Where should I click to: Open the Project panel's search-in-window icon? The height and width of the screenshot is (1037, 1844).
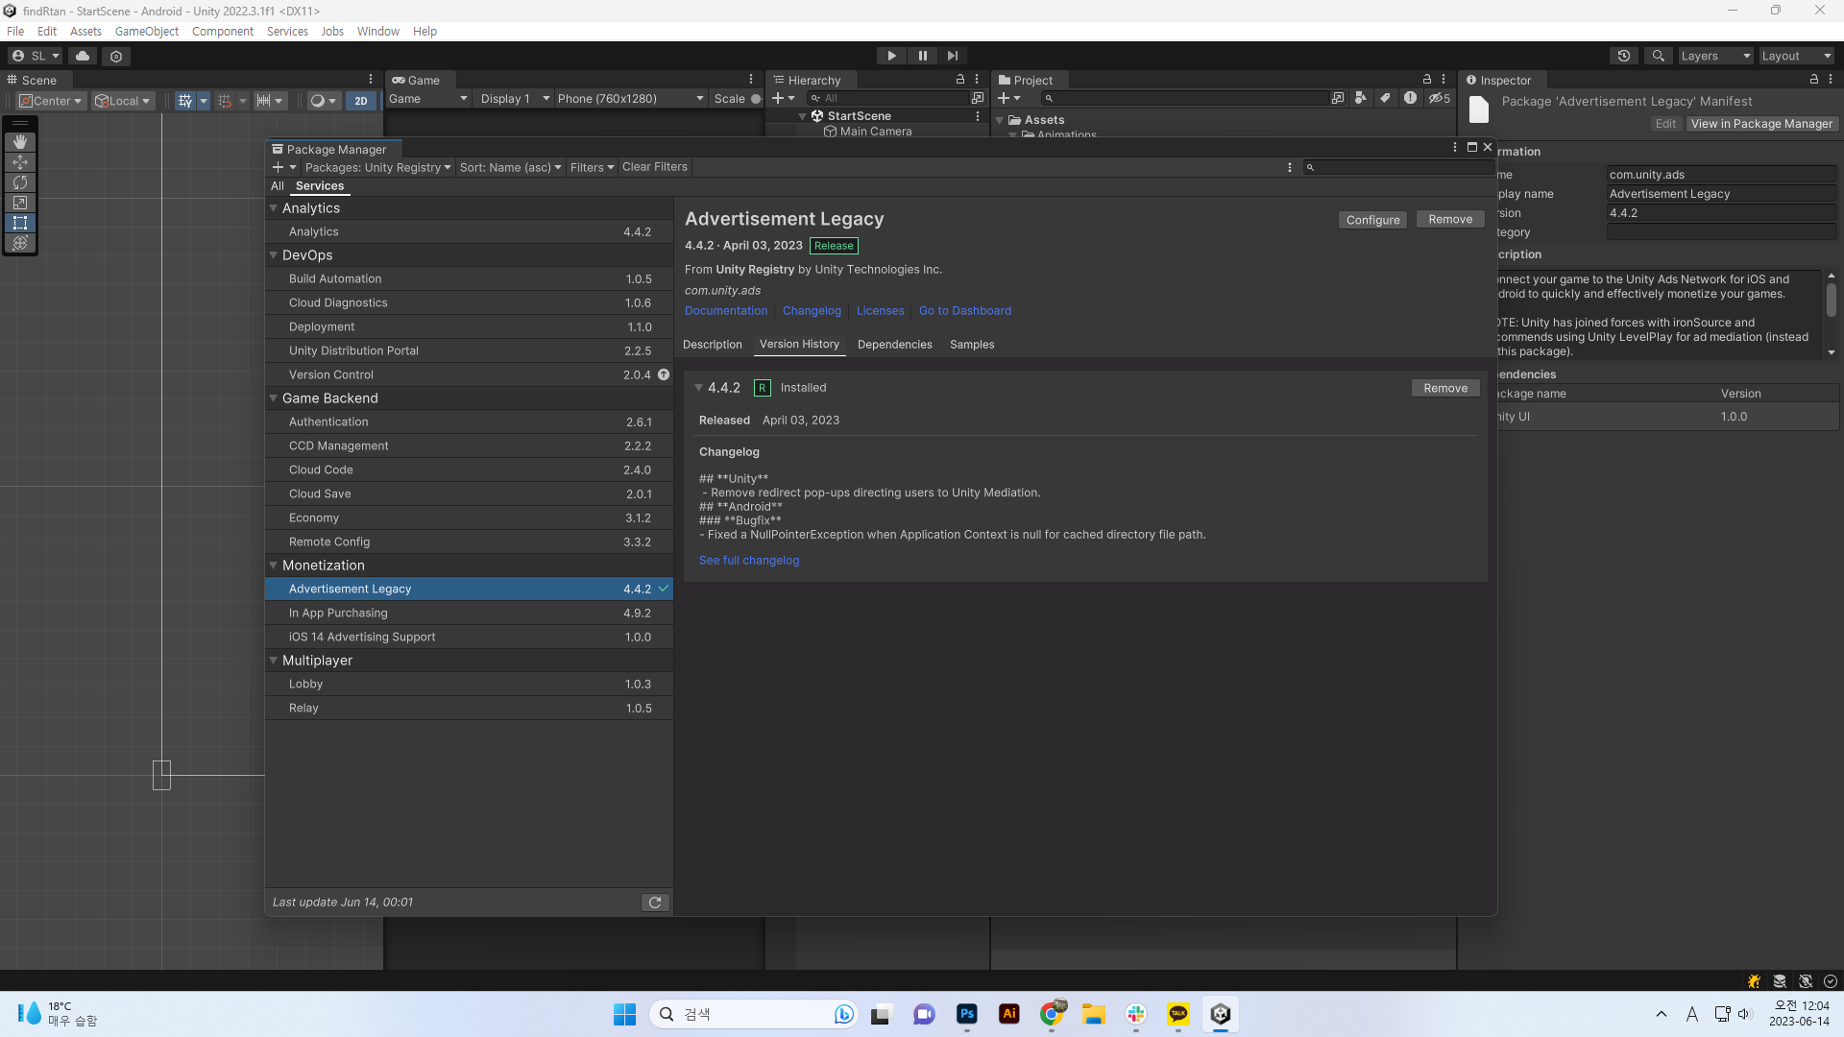tap(1338, 98)
